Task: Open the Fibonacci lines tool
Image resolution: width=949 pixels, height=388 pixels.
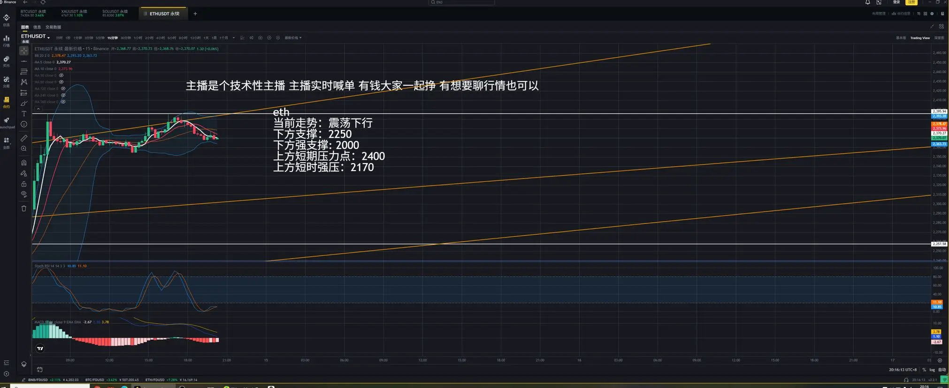Action: pos(24,72)
